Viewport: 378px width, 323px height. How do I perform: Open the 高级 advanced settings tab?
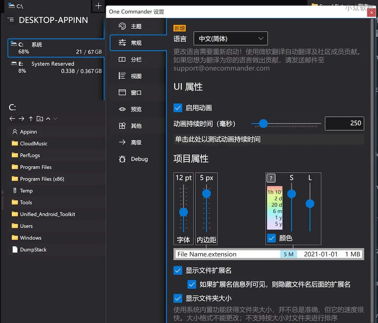pos(136,142)
